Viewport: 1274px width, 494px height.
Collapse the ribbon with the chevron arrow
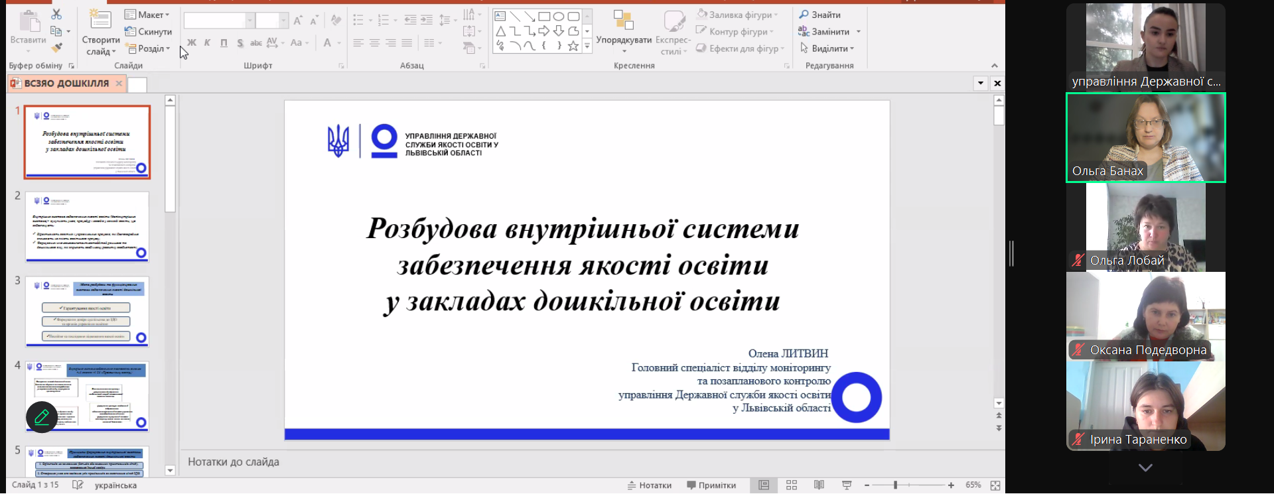click(994, 66)
